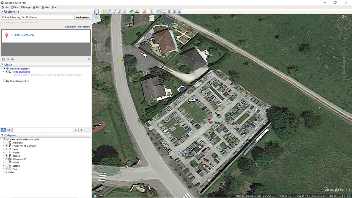Select the Add Path tool
The width and height of the screenshot is (352, 198).
point(114,12)
